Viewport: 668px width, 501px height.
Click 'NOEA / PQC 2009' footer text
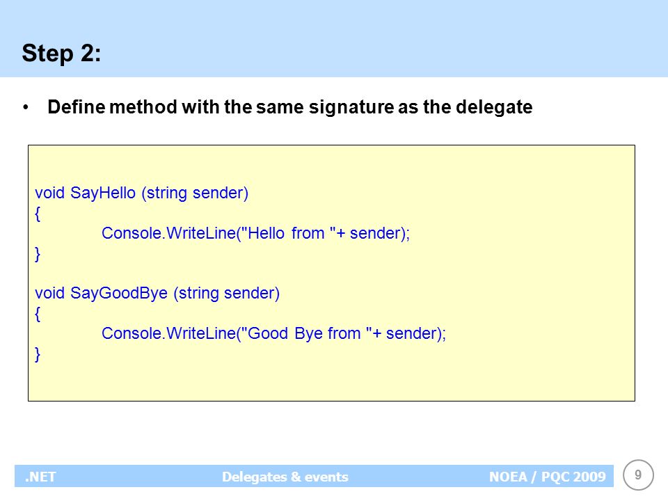[548, 477]
